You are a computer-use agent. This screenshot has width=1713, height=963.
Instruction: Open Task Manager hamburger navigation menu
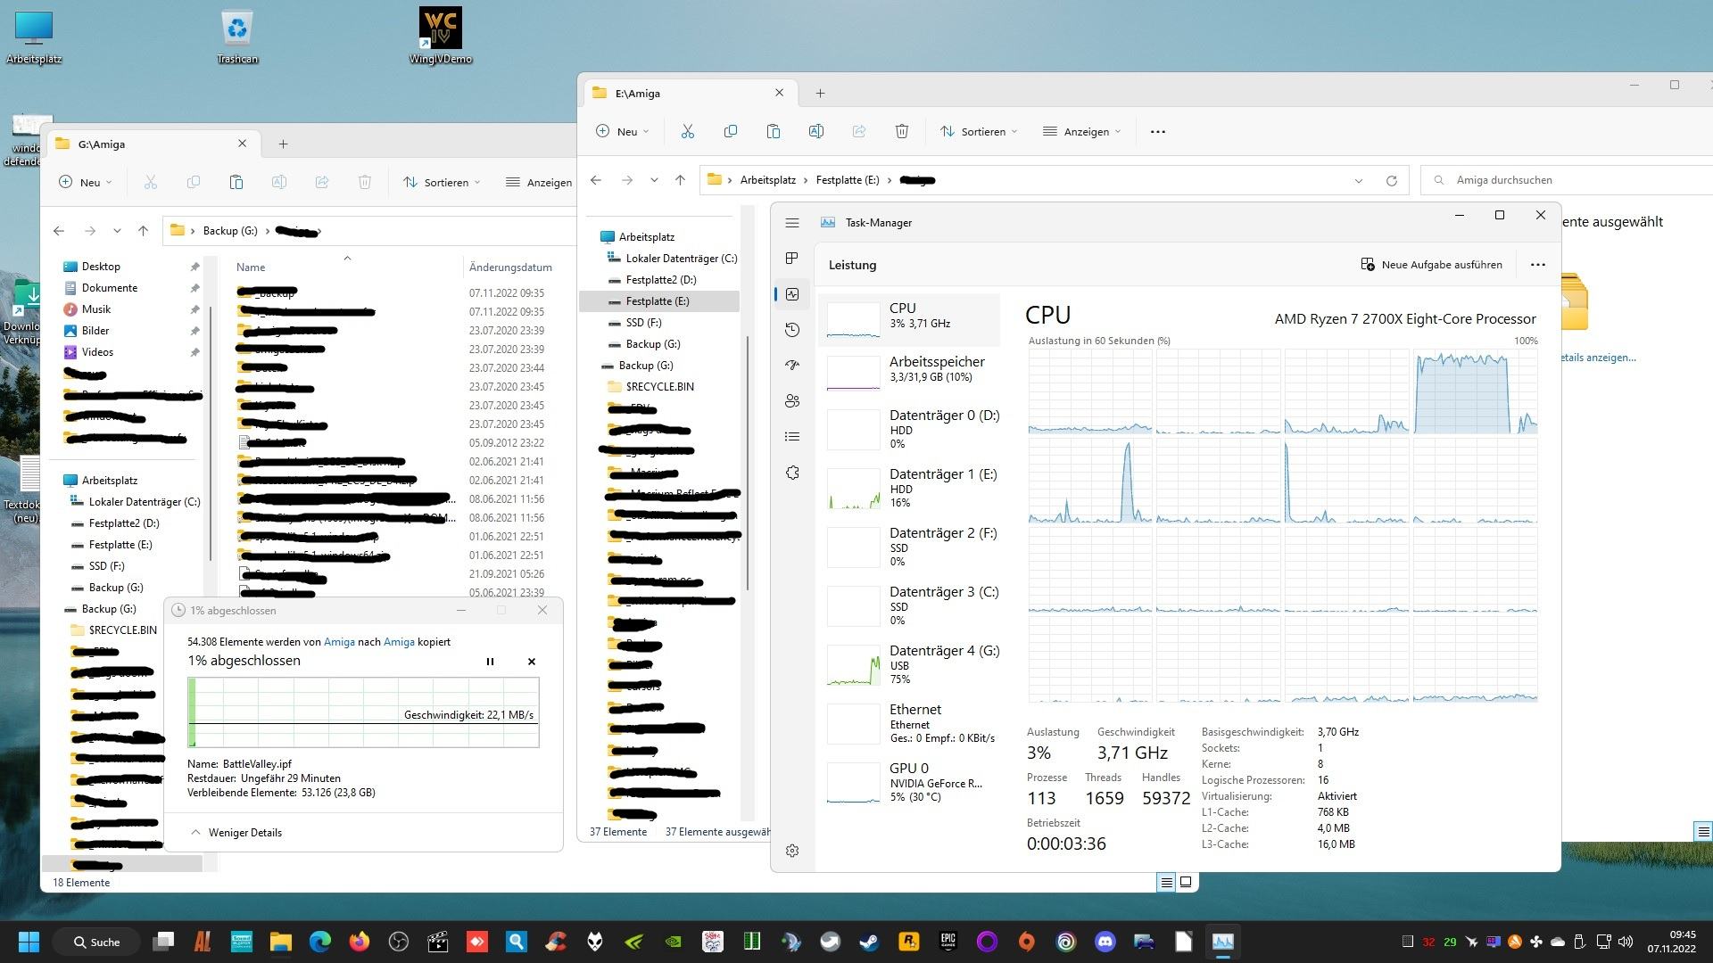tap(791, 223)
